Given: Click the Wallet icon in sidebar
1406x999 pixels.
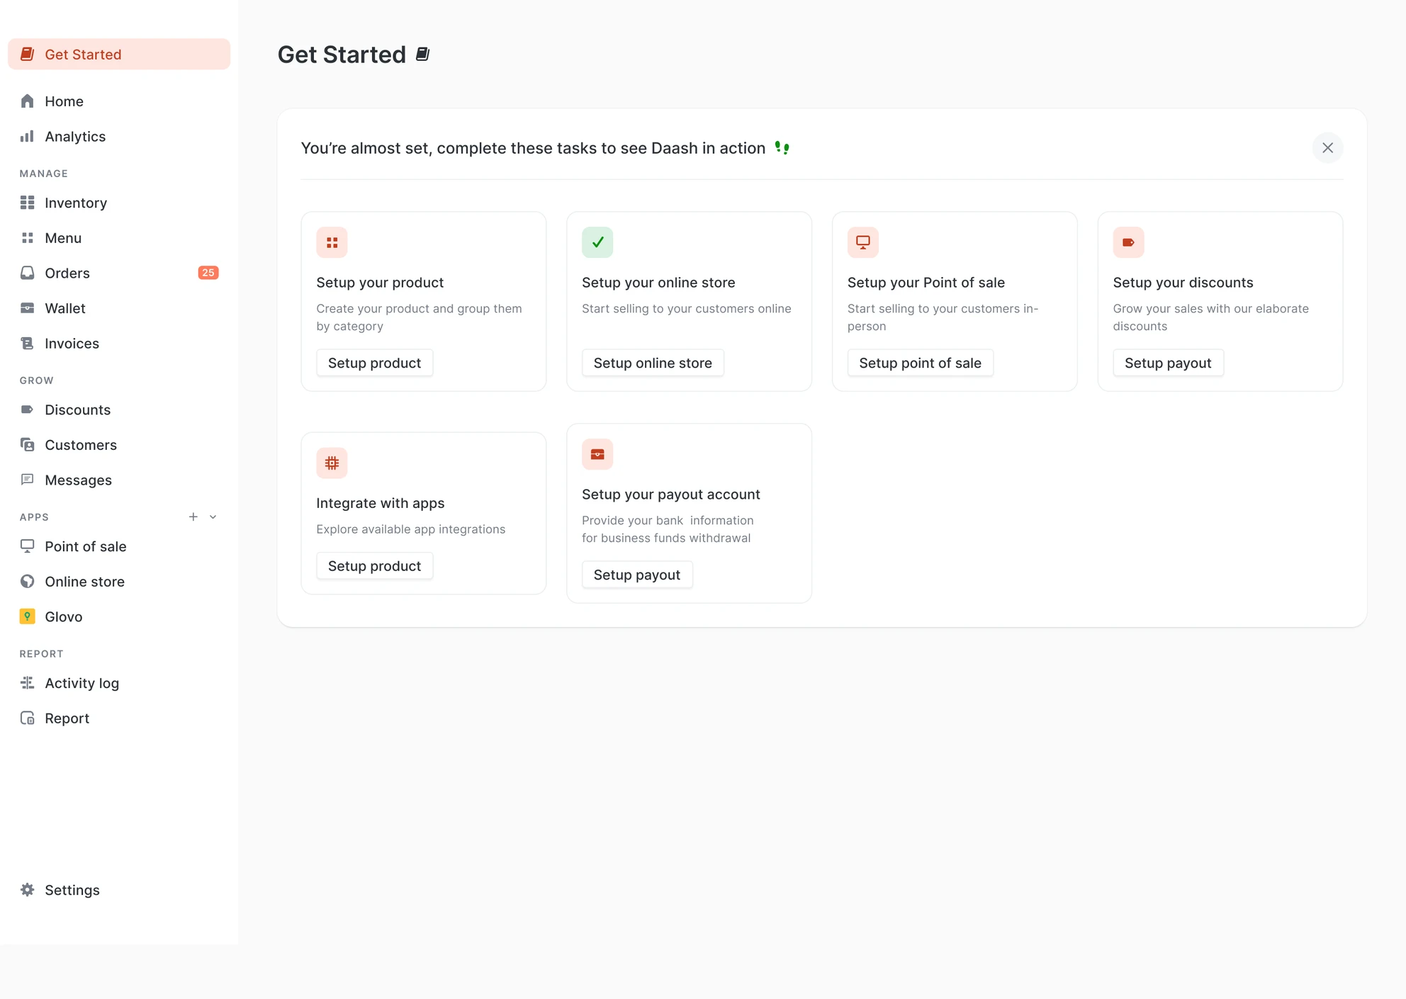Looking at the screenshot, I should point(28,308).
